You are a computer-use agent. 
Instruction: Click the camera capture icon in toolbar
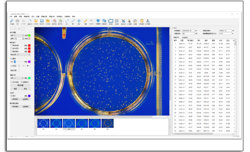click(x=17, y=21)
